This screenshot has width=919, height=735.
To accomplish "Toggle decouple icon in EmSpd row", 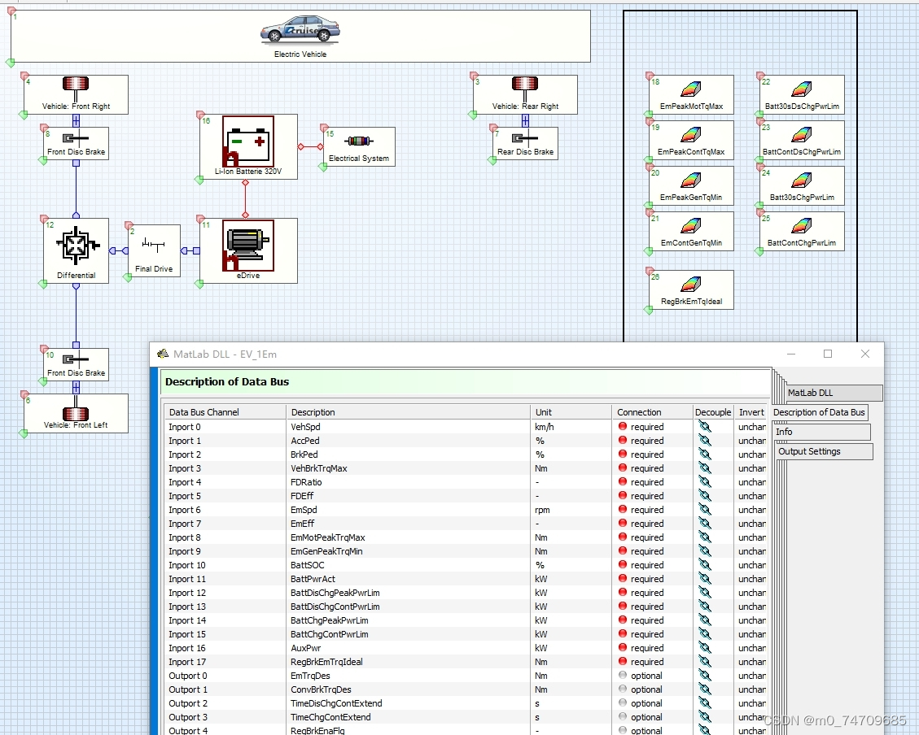I will coord(704,510).
